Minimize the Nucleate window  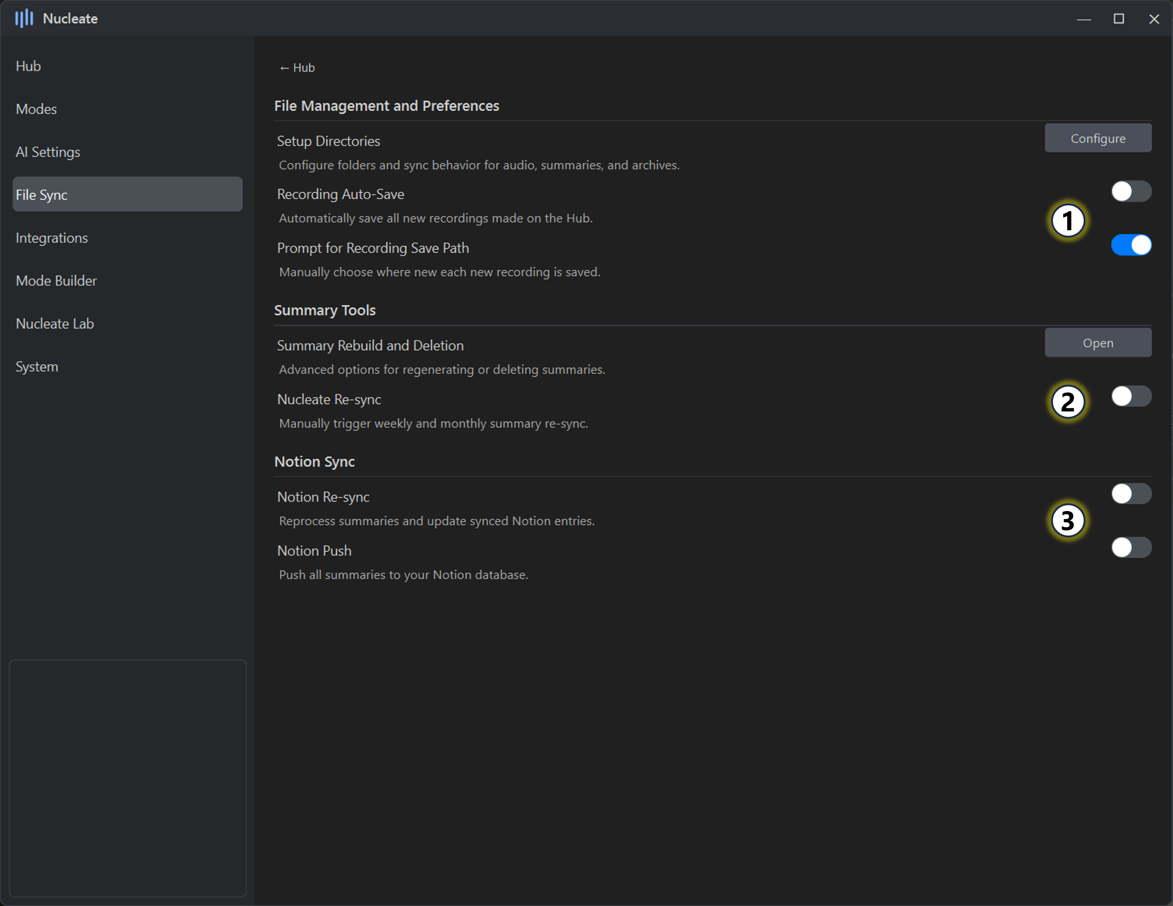(1083, 19)
